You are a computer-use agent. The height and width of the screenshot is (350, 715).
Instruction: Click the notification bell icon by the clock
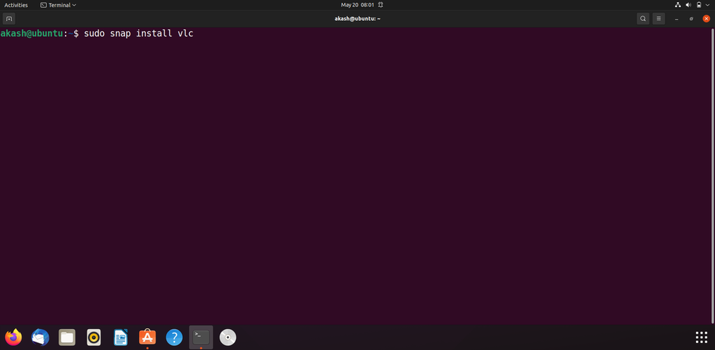[x=381, y=5]
